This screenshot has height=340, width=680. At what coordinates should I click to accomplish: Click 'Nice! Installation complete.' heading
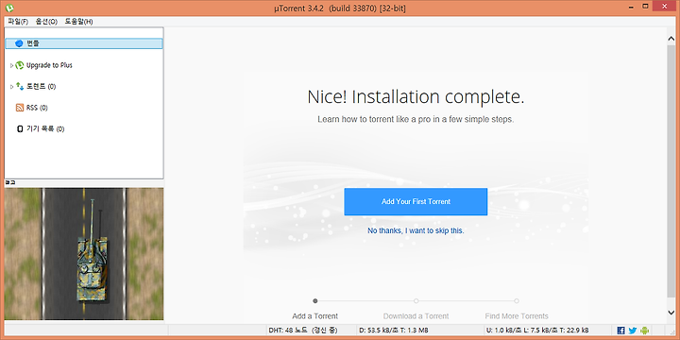[x=416, y=97]
